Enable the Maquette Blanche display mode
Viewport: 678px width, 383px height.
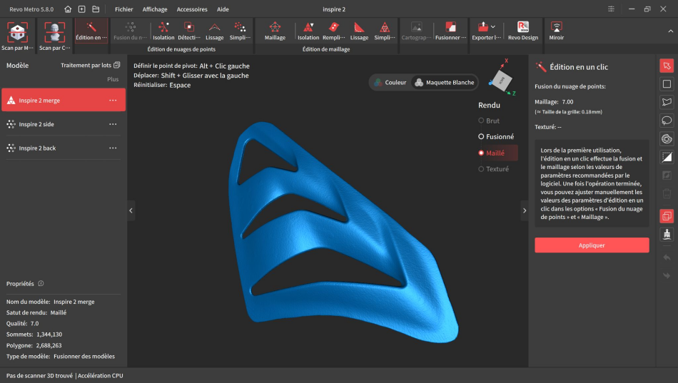click(444, 82)
